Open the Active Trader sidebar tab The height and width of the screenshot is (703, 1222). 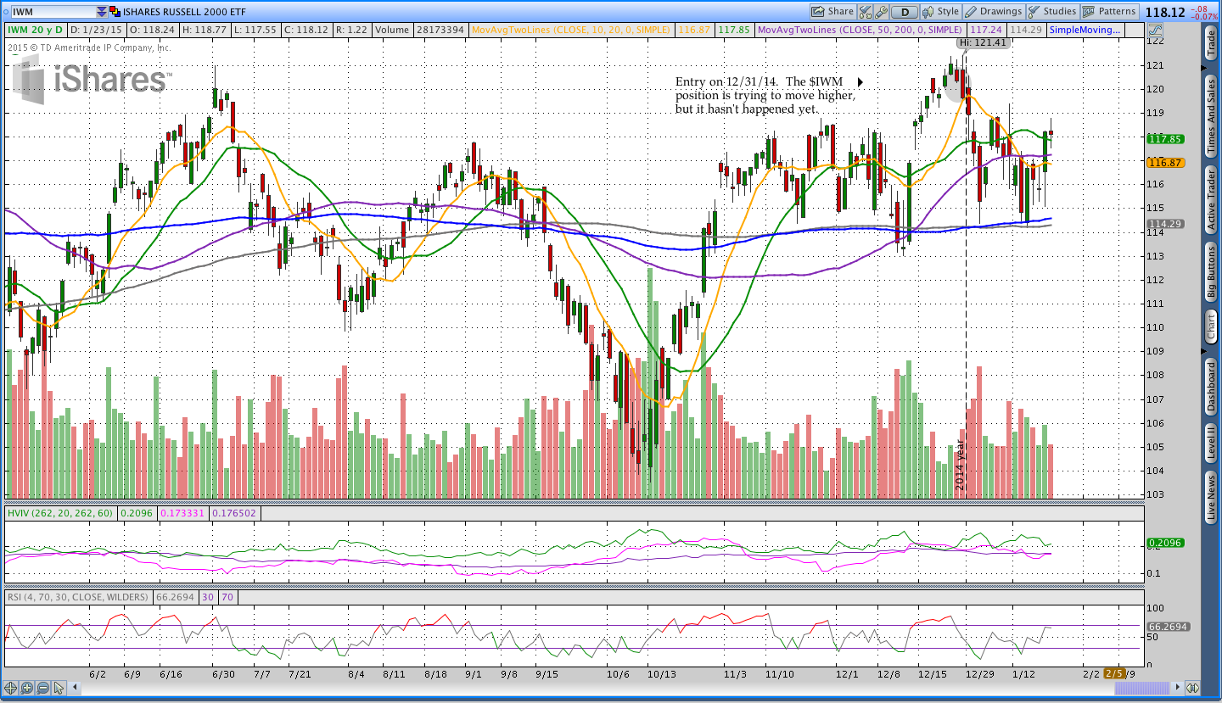pos(1211,199)
